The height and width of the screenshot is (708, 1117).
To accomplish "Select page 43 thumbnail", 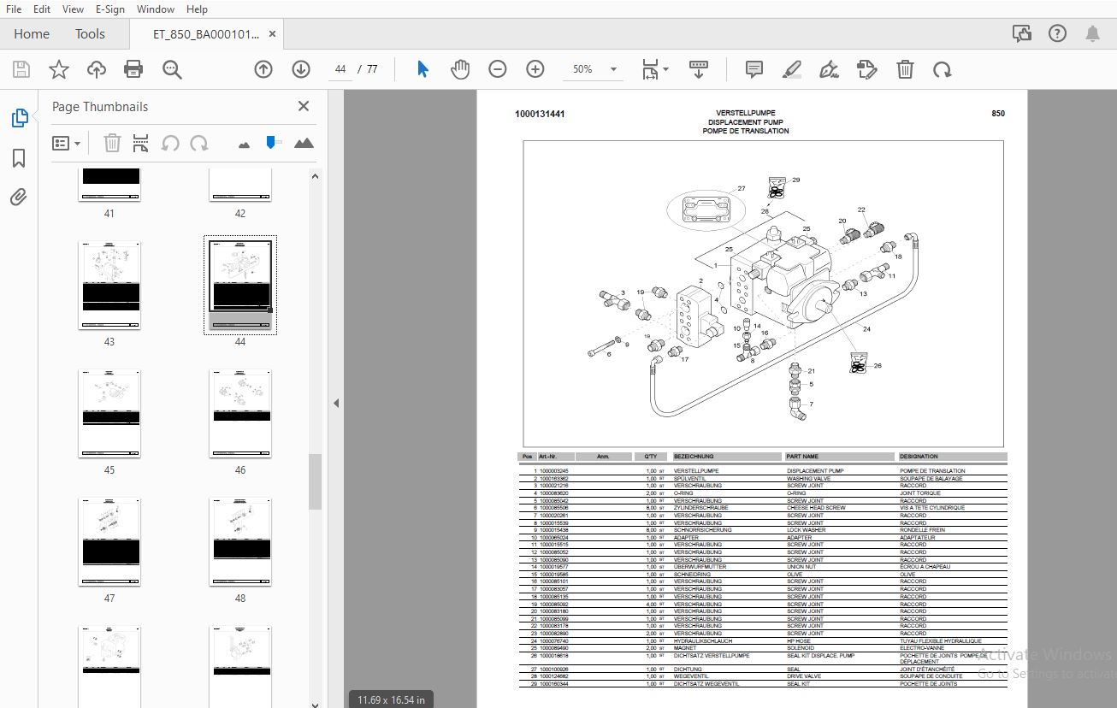I will [x=109, y=285].
